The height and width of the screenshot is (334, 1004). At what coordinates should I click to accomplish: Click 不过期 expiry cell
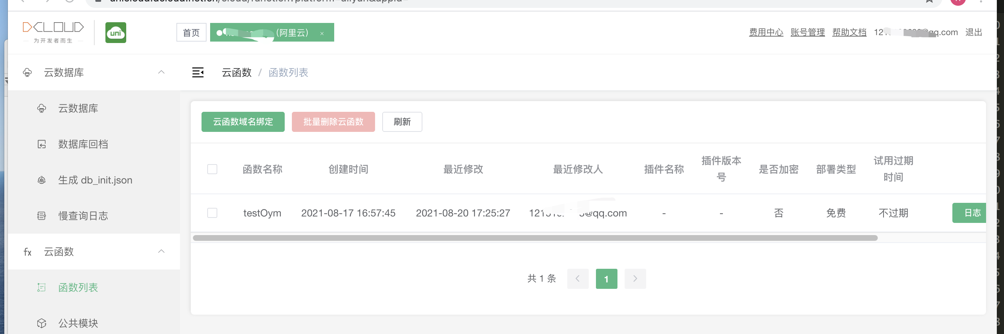893,213
